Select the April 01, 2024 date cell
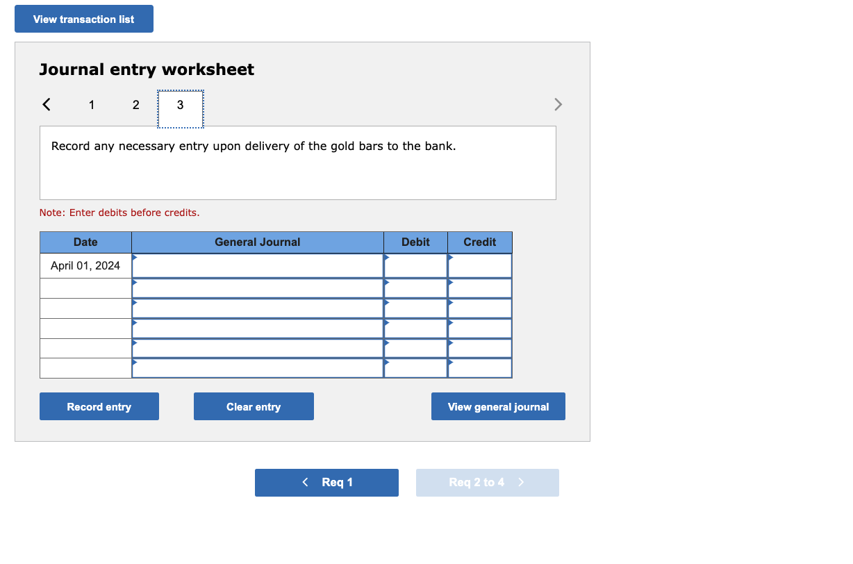This screenshot has height=564, width=853. coord(85,265)
